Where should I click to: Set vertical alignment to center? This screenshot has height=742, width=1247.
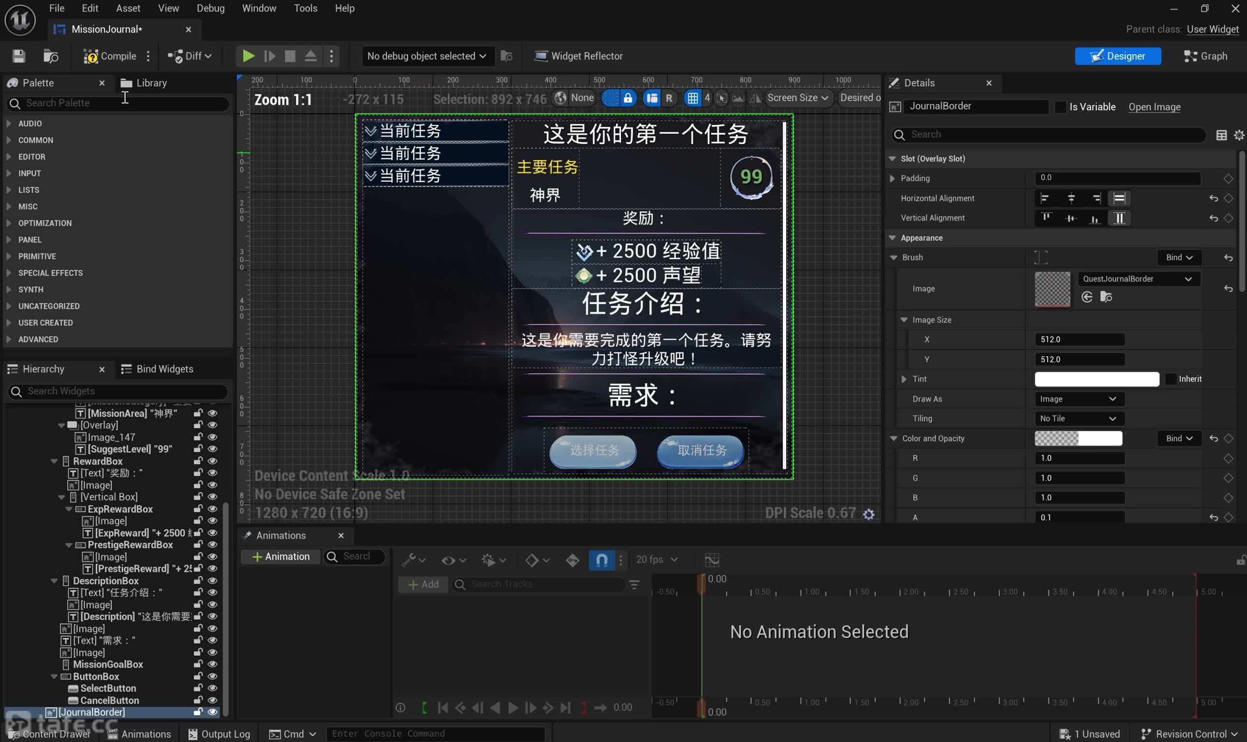click(1071, 219)
